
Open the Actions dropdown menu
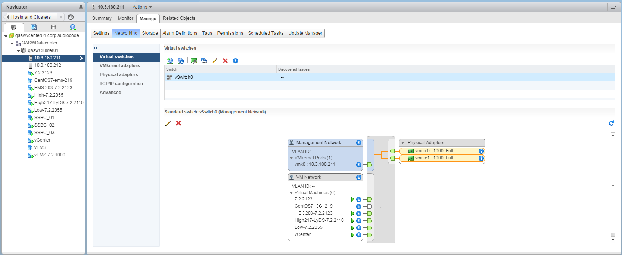coord(142,7)
